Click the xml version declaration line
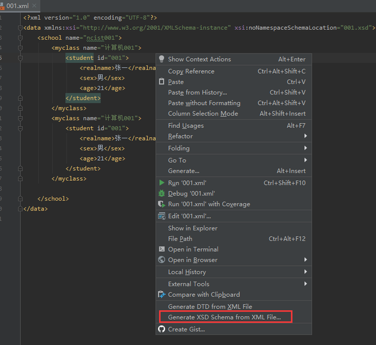The height and width of the screenshot is (345, 376). (90, 18)
